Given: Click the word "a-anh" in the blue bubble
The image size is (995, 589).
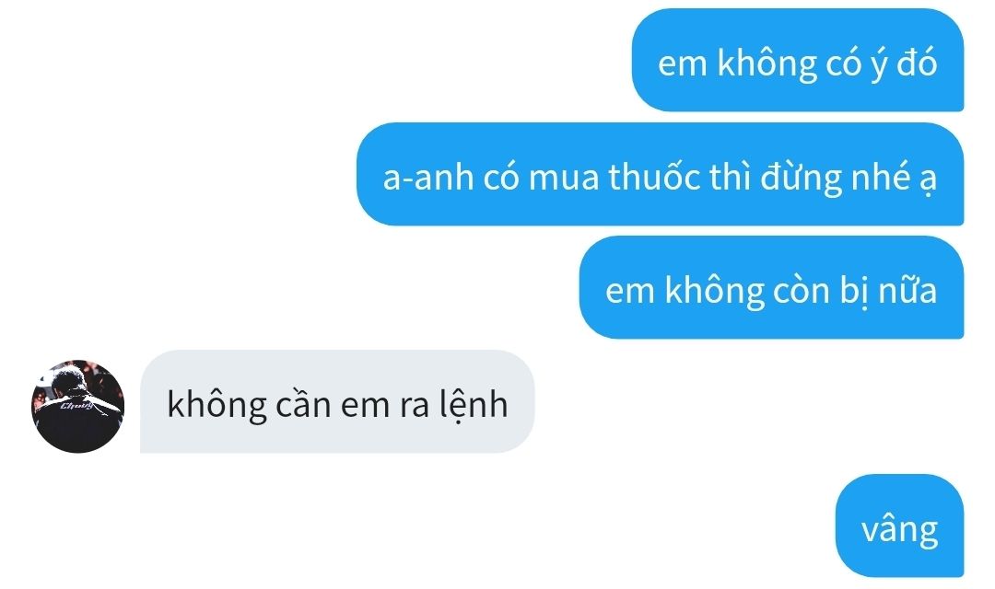Looking at the screenshot, I should coord(427,178).
